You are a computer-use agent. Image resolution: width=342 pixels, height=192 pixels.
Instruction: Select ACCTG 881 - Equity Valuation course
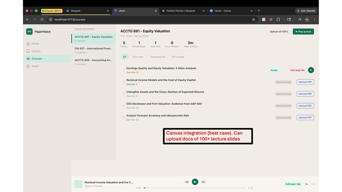[x=93, y=39]
